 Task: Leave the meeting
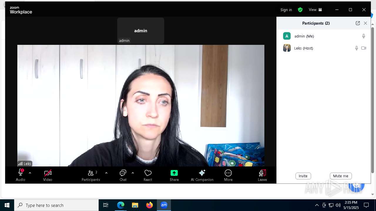(x=262, y=175)
